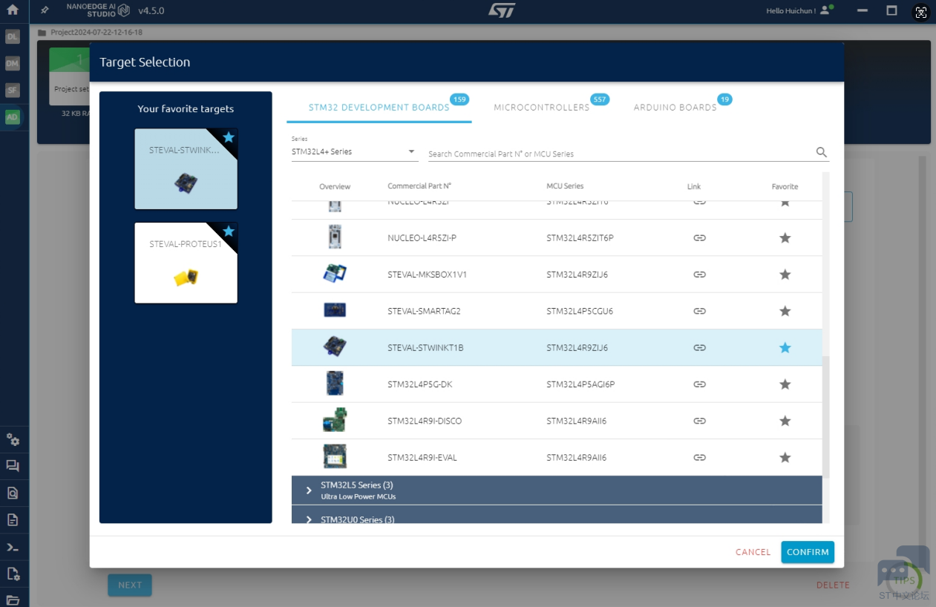This screenshot has width=936, height=607.
Task: Click the Confirm button
Action: point(808,552)
